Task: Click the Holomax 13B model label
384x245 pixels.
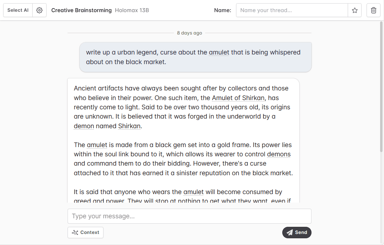Action: 132,10
